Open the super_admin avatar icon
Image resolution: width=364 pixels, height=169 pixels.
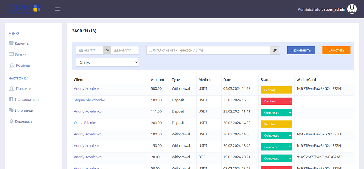pos(352,9)
